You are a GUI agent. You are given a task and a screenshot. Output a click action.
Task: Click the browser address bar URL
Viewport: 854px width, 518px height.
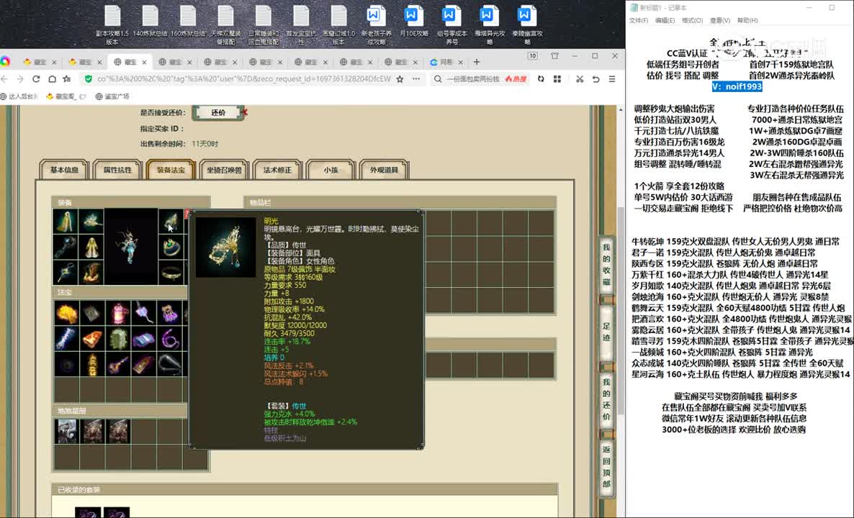pyautogui.click(x=243, y=79)
